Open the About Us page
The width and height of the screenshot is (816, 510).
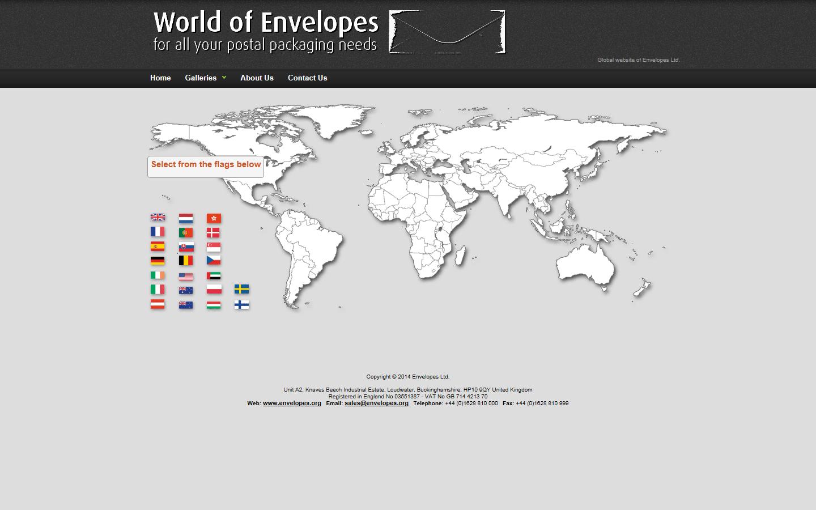257,78
